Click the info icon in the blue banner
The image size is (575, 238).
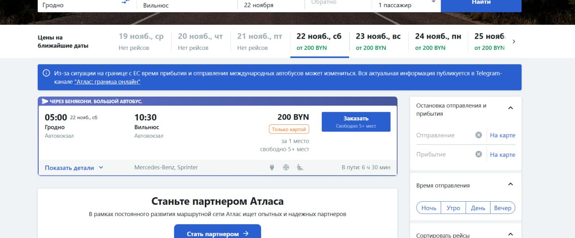[x=46, y=73]
